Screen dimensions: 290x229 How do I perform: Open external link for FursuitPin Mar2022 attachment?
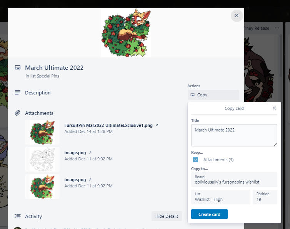click(x=157, y=125)
